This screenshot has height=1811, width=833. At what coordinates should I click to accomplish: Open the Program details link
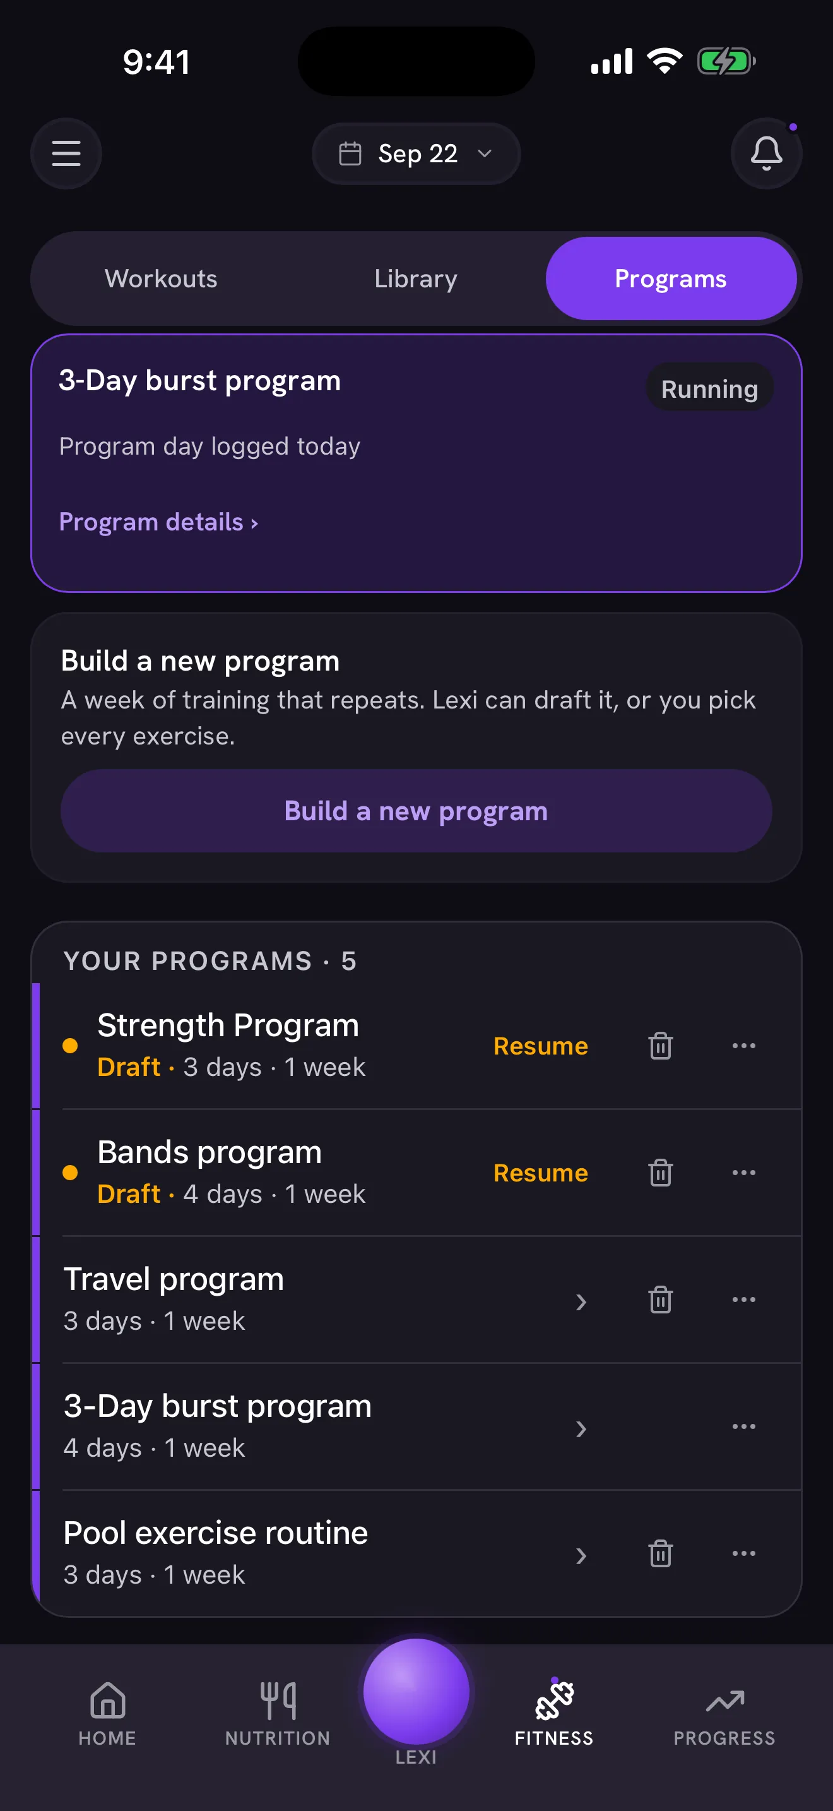pos(159,522)
